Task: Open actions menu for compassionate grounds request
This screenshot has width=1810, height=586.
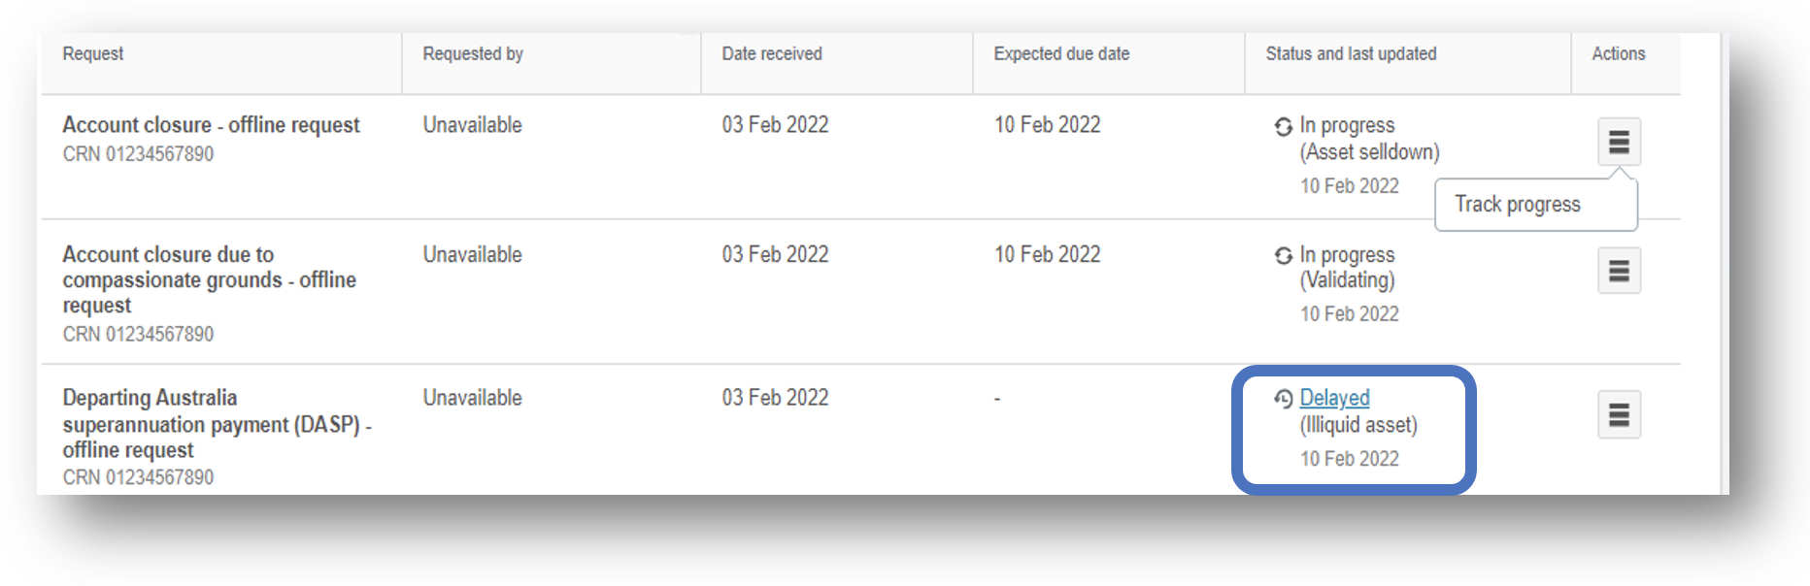Action: pyautogui.click(x=1619, y=271)
